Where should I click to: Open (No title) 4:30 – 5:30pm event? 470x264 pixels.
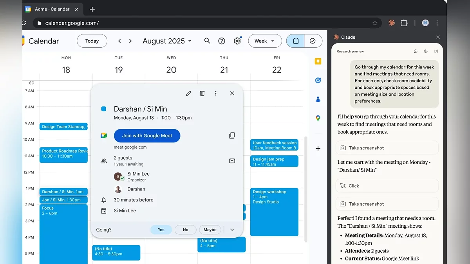pos(116,253)
